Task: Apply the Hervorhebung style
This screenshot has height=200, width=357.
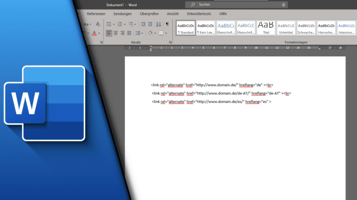Action: [x=326, y=28]
